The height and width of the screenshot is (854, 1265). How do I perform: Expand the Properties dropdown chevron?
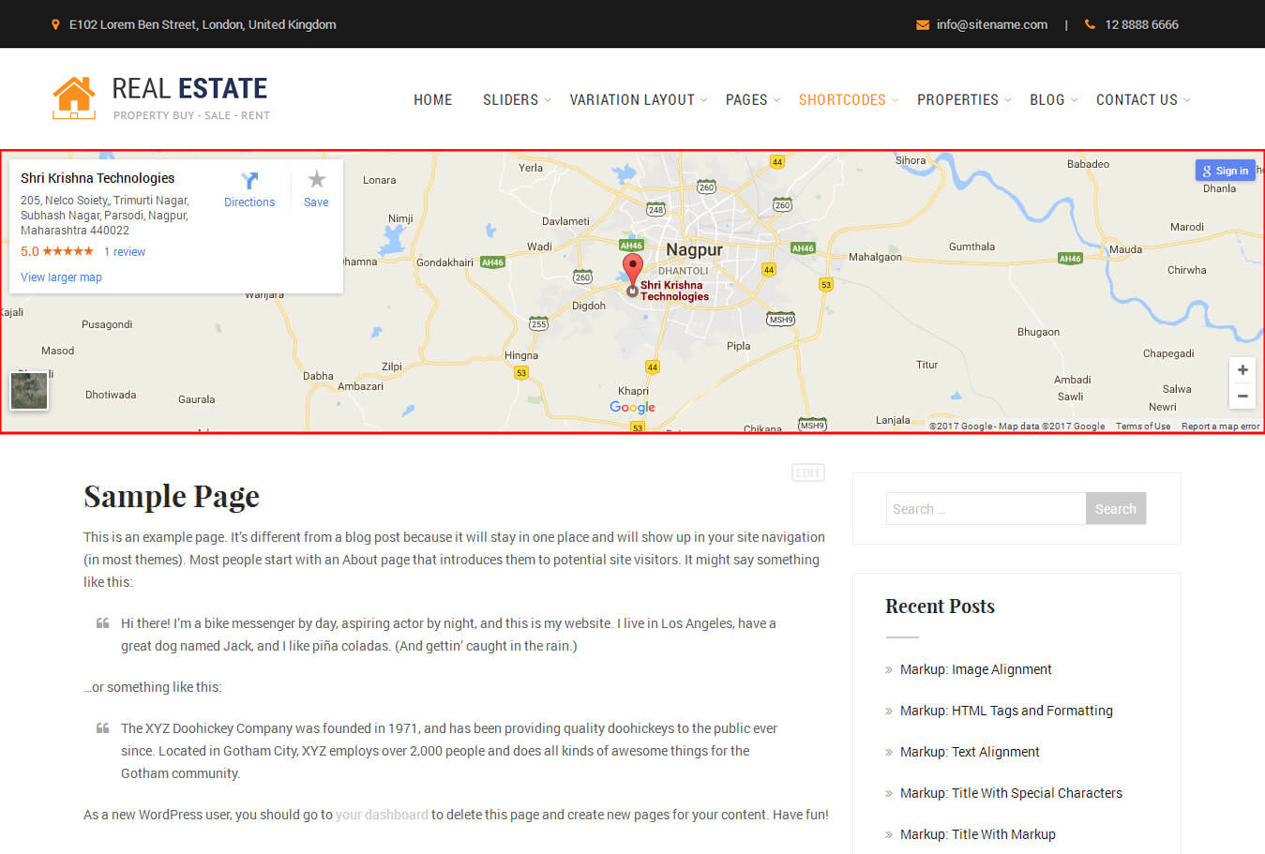point(1007,100)
